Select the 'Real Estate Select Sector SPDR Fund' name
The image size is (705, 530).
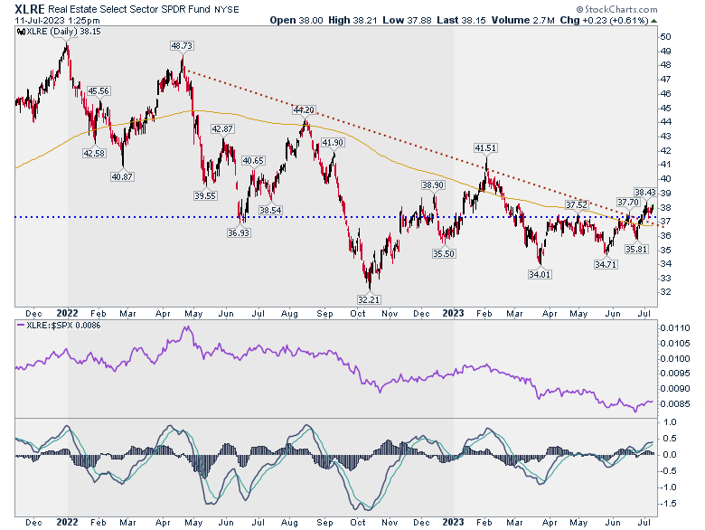coord(128,9)
